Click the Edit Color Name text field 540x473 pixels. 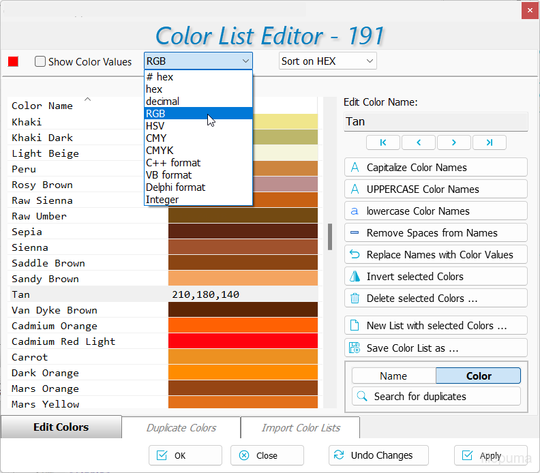point(436,122)
